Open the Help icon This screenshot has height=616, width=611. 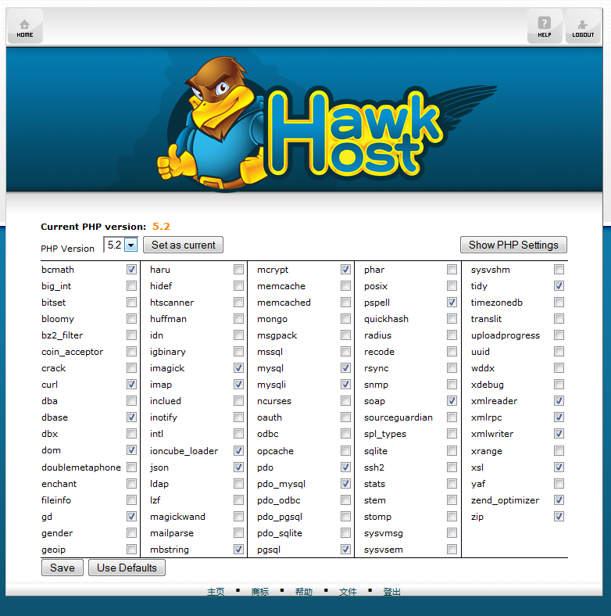pos(545,27)
